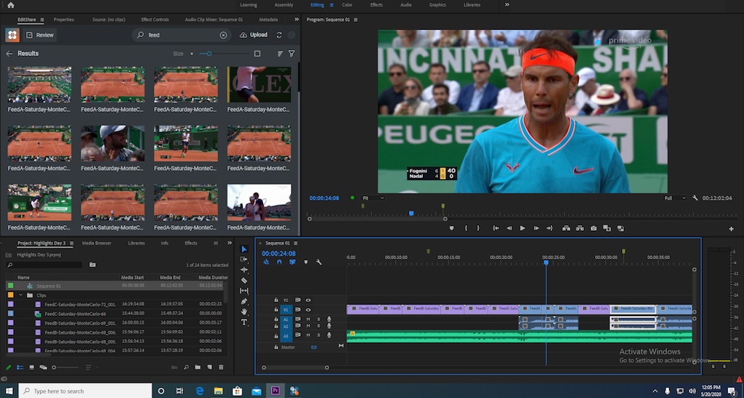Toggle V2 track output eye
744x398 pixels.
308,300
